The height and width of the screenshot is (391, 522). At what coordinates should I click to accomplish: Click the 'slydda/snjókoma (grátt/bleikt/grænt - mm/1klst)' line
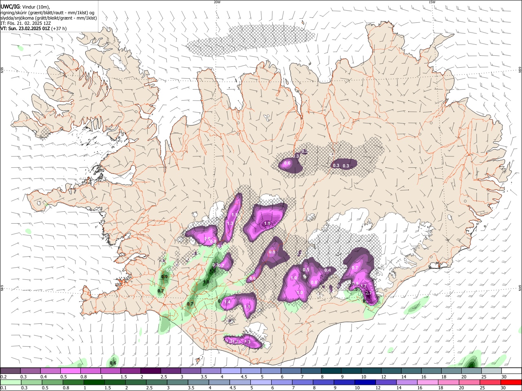click(x=49, y=18)
